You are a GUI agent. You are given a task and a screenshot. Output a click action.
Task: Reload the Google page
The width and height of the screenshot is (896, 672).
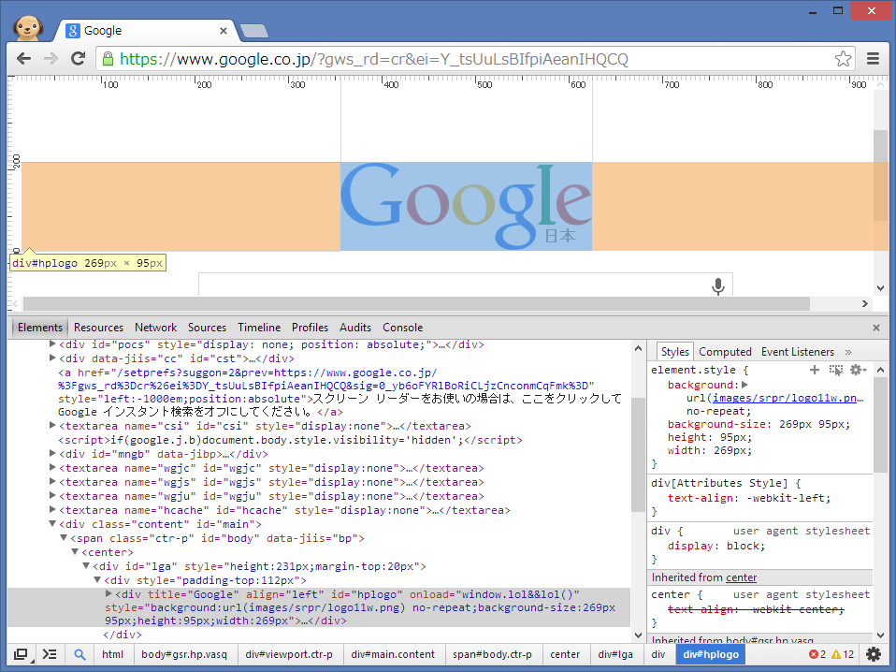[x=79, y=58]
